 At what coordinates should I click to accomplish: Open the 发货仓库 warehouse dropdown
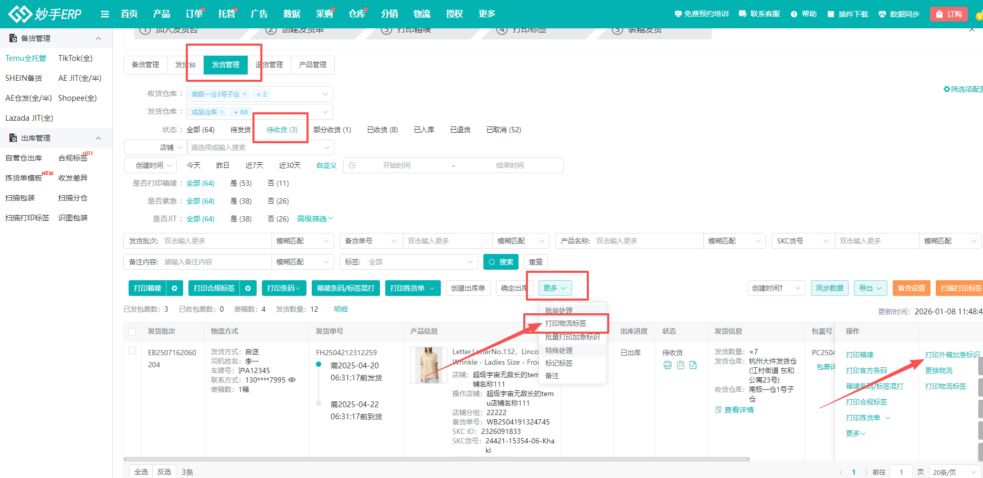[325, 111]
